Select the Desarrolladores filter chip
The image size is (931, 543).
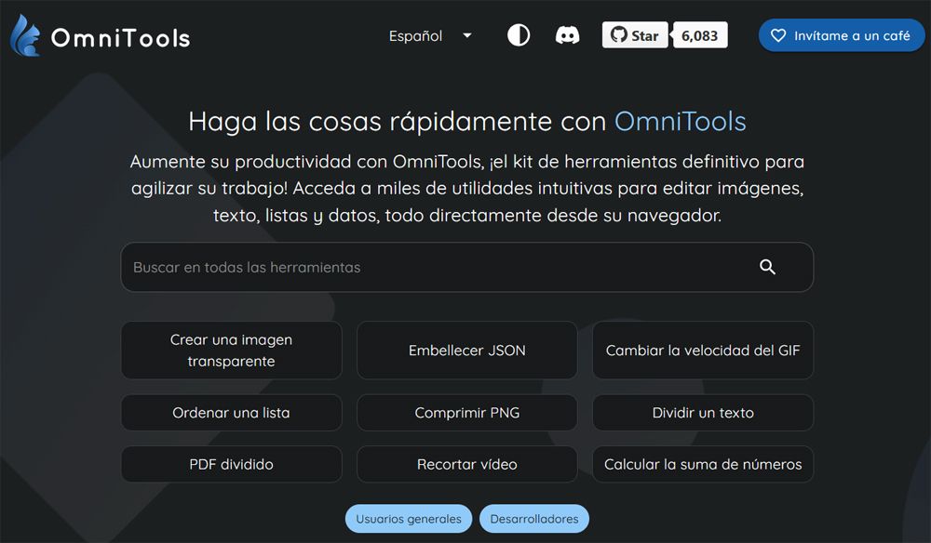pos(533,519)
